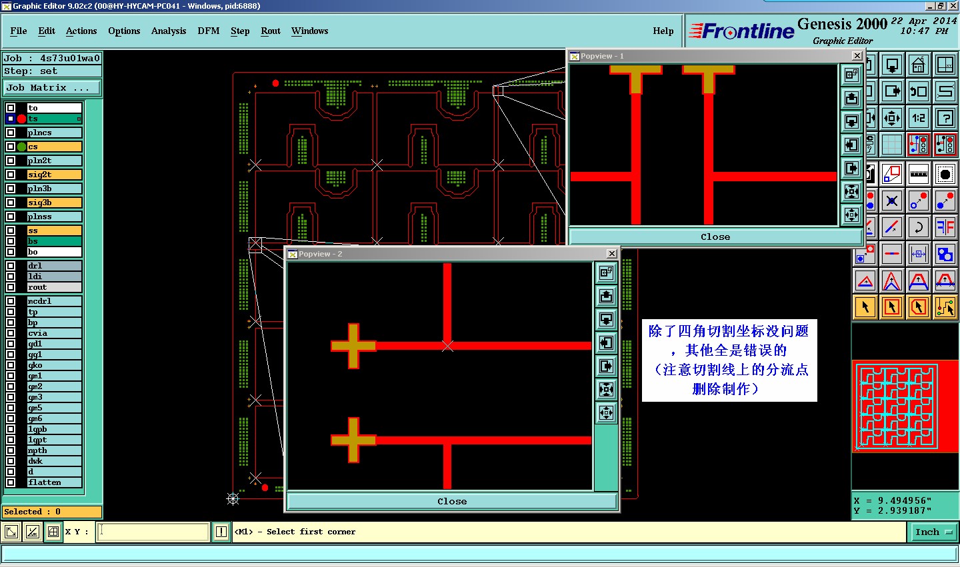Click the download arrow icon in Popview 2
The width and height of the screenshot is (960, 567).
click(606, 319)
